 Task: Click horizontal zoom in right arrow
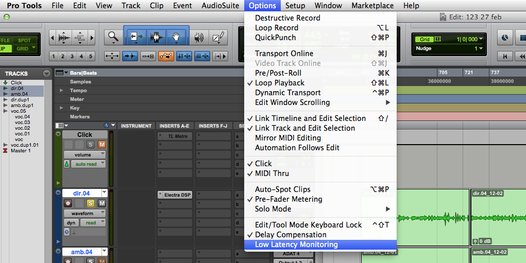click(x=92, y=38)
